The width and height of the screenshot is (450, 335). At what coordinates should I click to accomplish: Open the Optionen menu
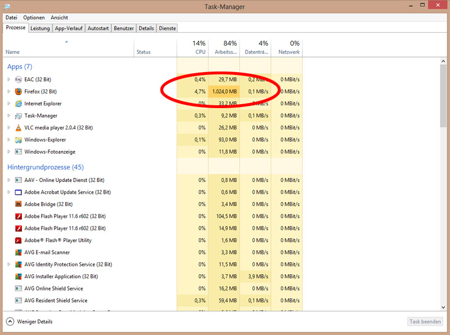[34, 17]
